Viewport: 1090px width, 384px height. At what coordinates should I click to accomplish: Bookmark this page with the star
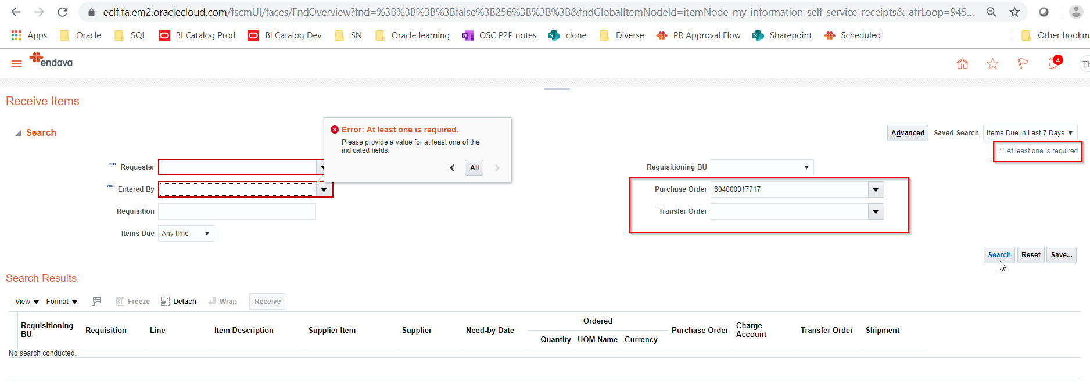1014,12
